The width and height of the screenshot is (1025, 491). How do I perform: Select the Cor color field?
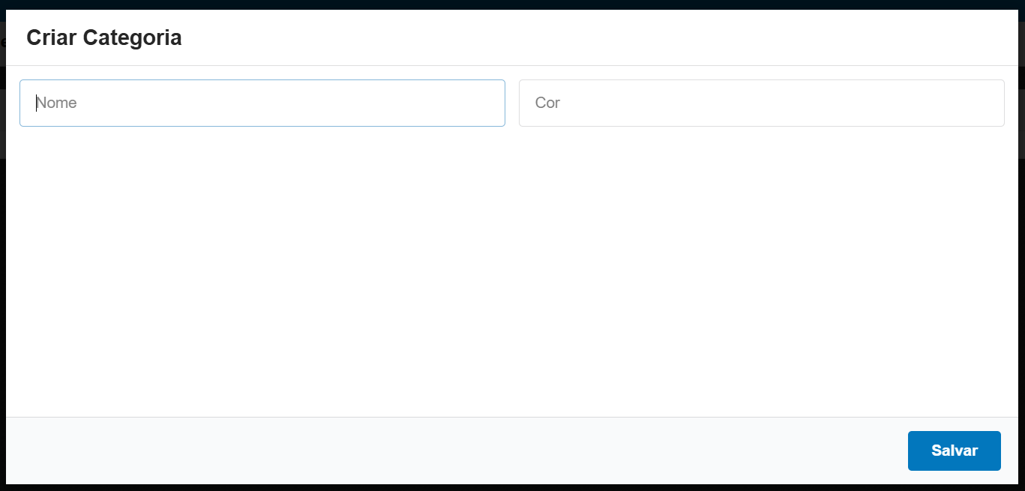point(761,103)
